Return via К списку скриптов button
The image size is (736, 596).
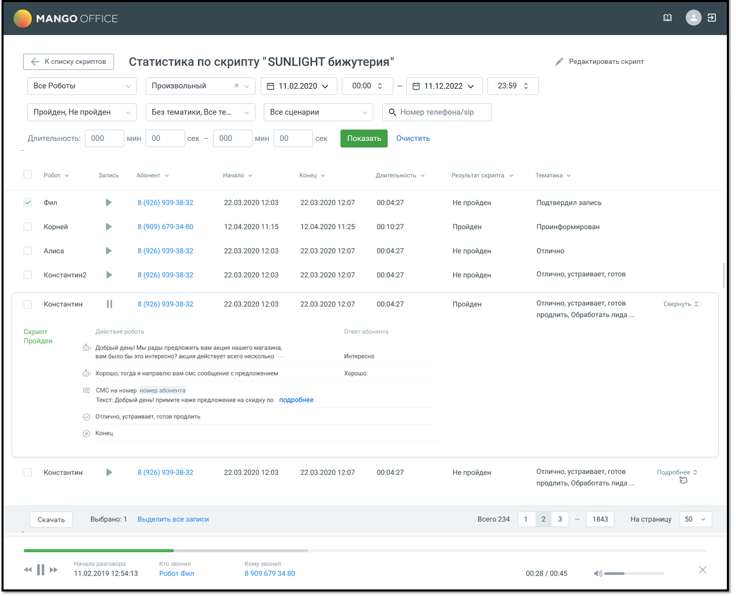coord(68,61)
